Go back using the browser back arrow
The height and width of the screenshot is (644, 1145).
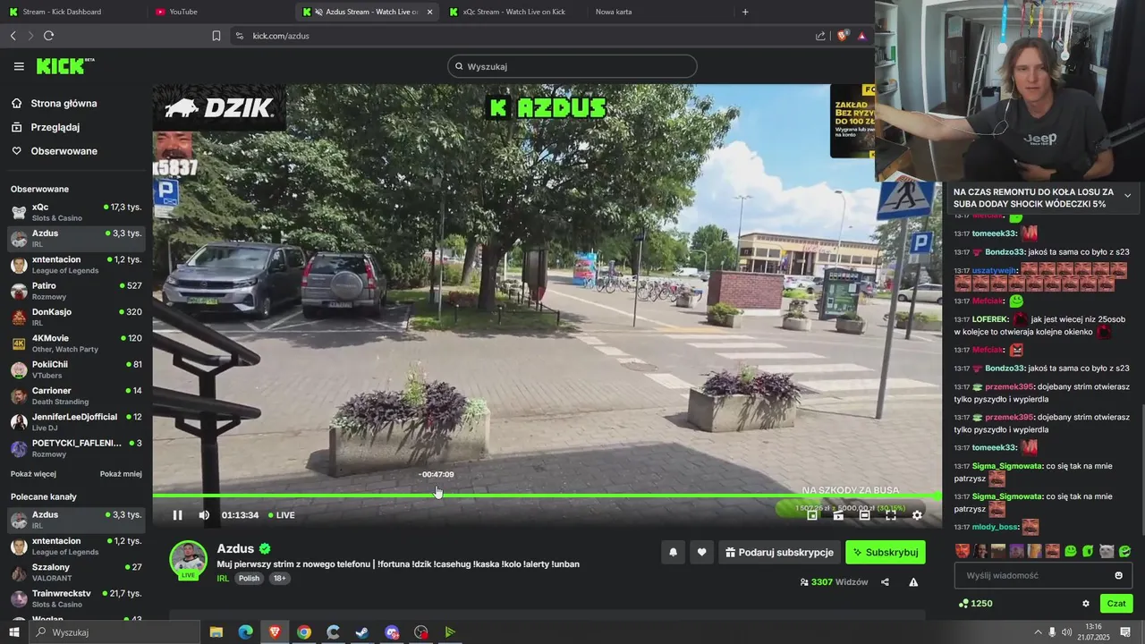click(x=13, y=36)
